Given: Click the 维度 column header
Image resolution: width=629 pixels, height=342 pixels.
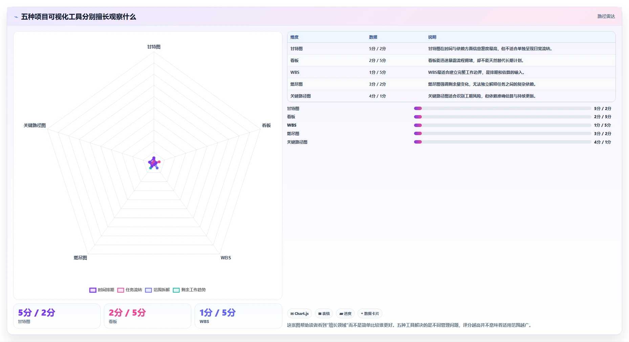Looking at the screenshot, I should point(295,37).
